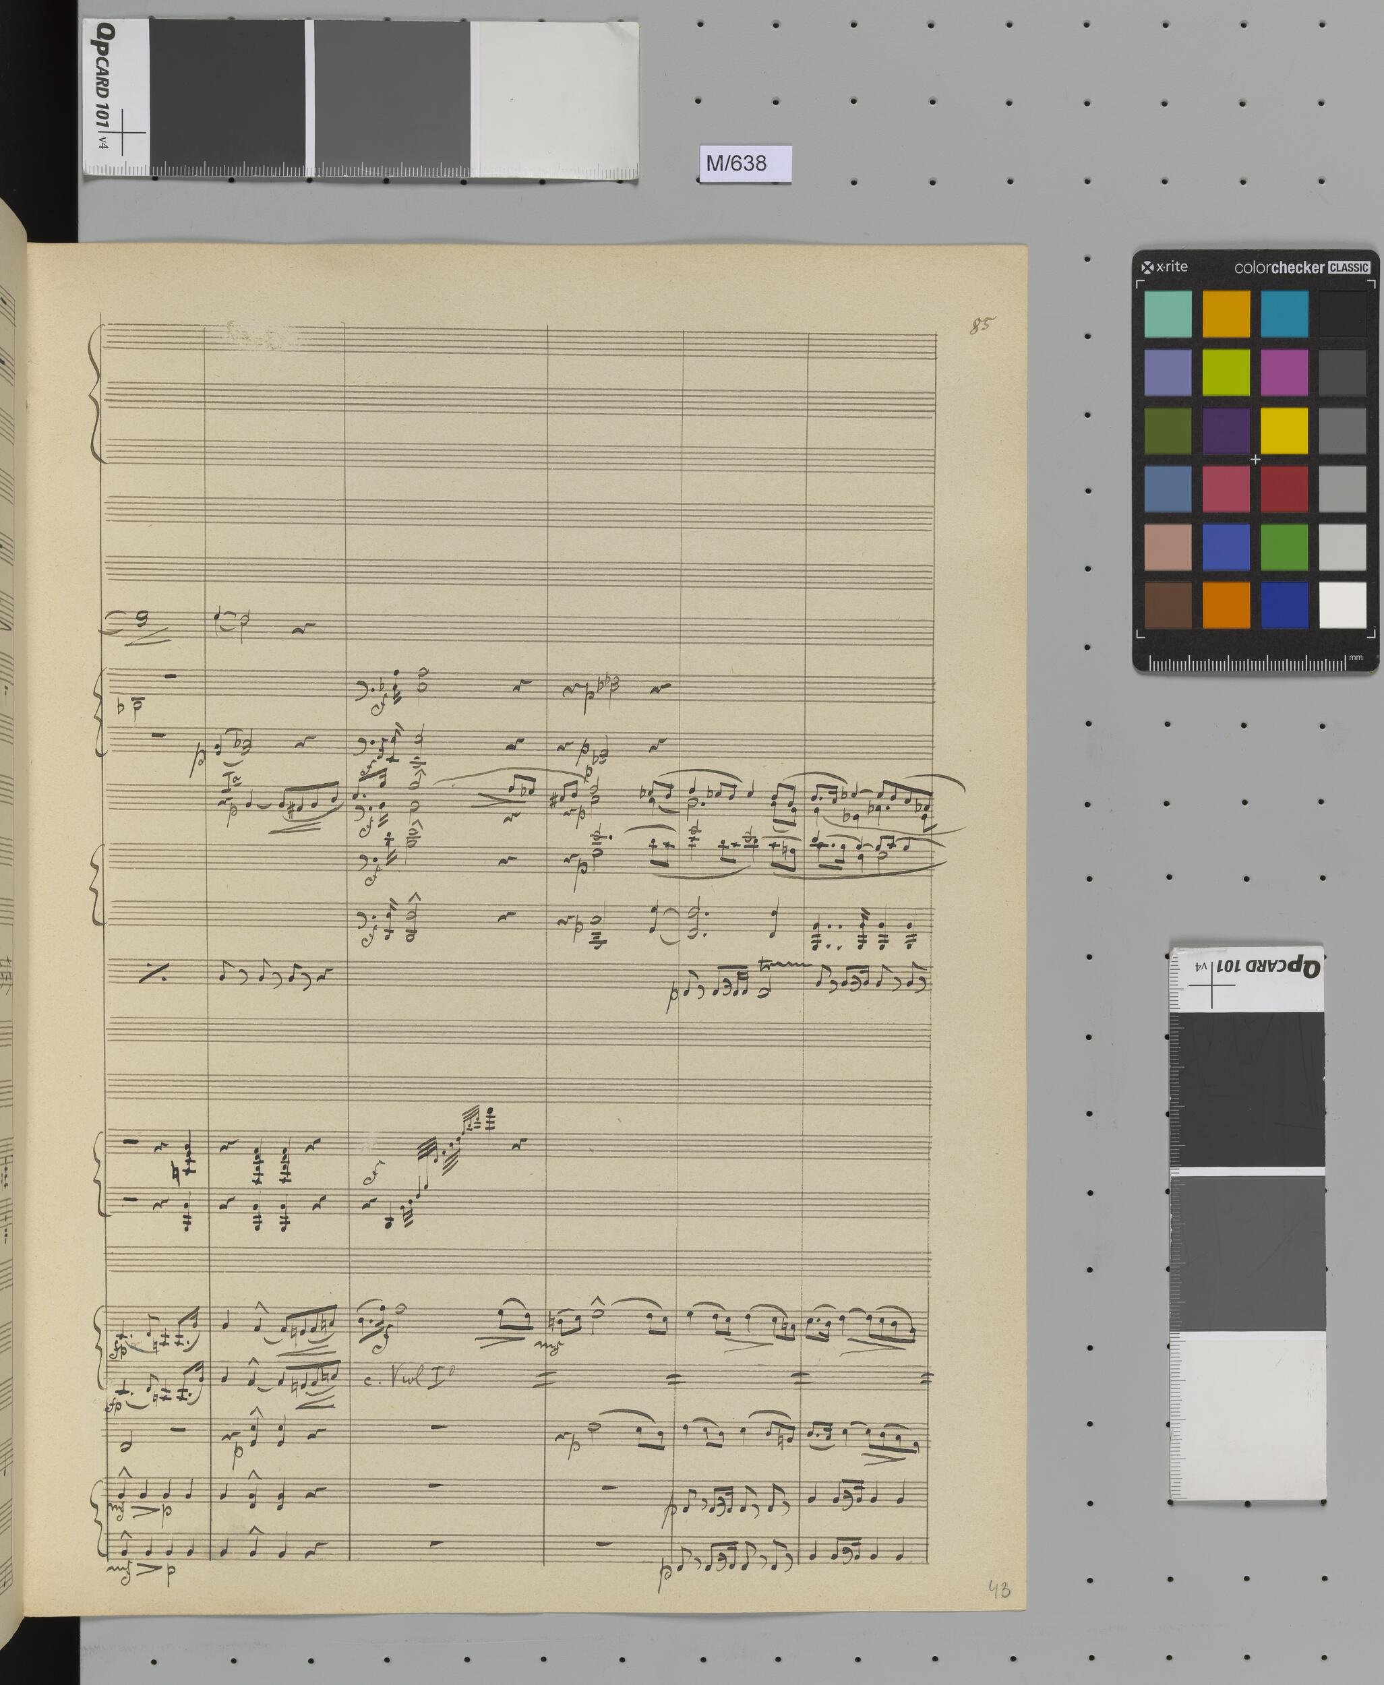Image resolution: width=1384 pixels, height=1685 pixels.
Task: Click handwritten page number 85
Action: coord(982,325)
